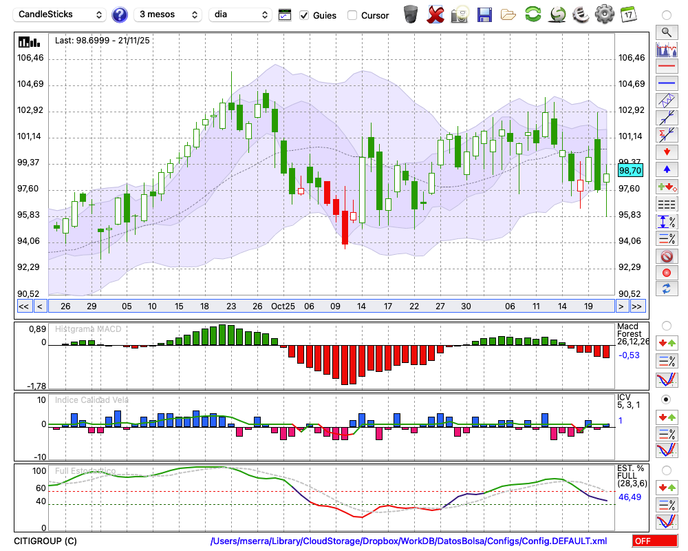Enable the Cursor checkbox
688x551 pixels.
[x=352, y=15]
